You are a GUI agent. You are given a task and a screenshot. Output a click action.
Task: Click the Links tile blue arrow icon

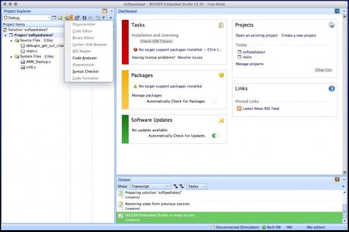coord(331,89)
